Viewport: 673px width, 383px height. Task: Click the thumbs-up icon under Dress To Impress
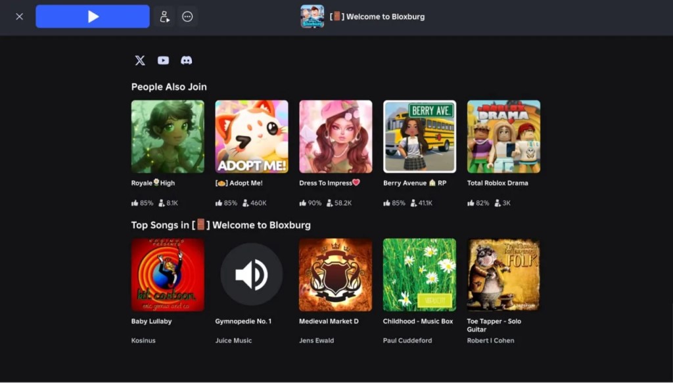point(302,203)
